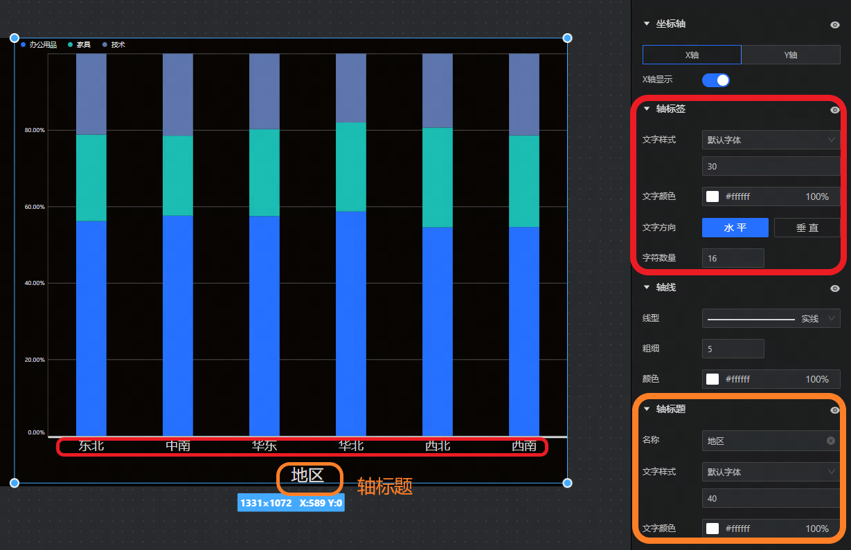The image size is (851, 550).
Task: Click the 技术 legend marker
Action: click(105, 45)
